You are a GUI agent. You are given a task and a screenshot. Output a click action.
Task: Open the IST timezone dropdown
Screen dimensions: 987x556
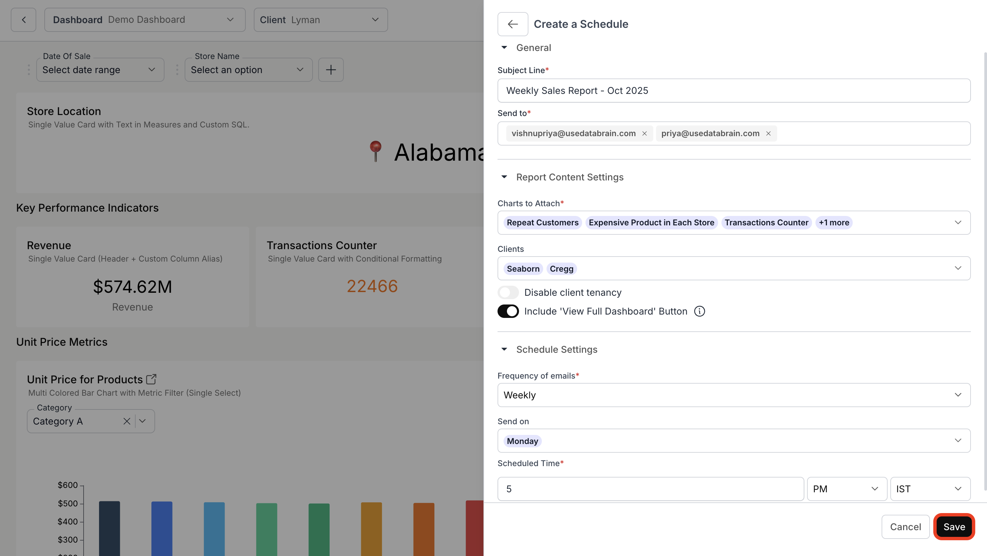click(x=930, y=489)
